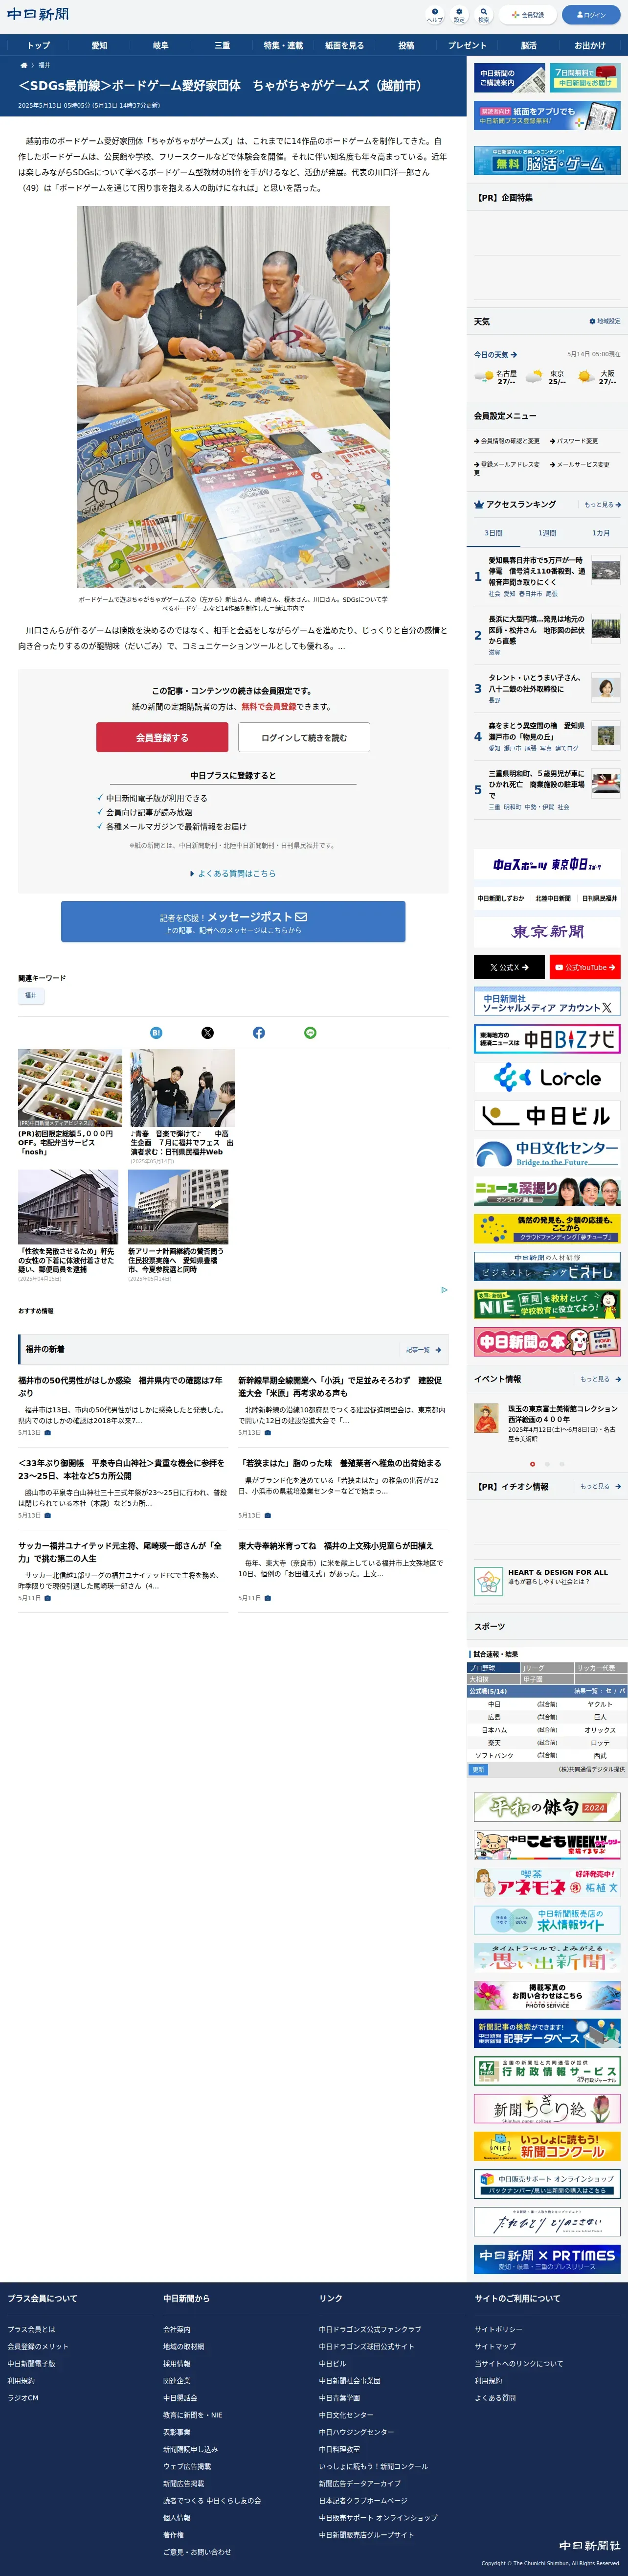Open パスワード変更 member menu link
The height and width of the screenshot is (2576, 628).
point(574,441)
